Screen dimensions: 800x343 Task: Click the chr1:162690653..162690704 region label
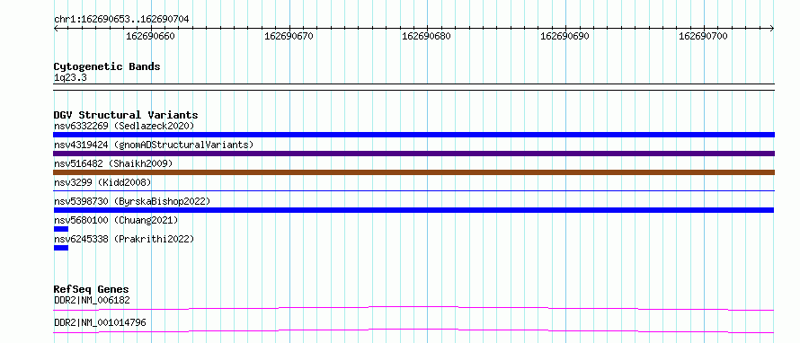[121, 19]
